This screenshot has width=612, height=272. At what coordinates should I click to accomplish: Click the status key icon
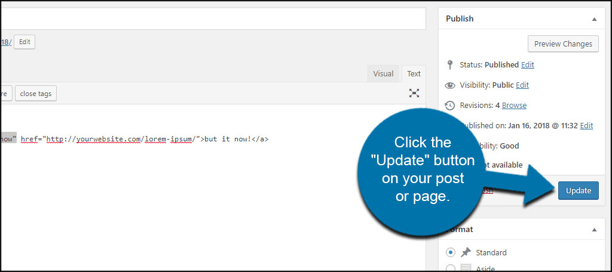450,64
